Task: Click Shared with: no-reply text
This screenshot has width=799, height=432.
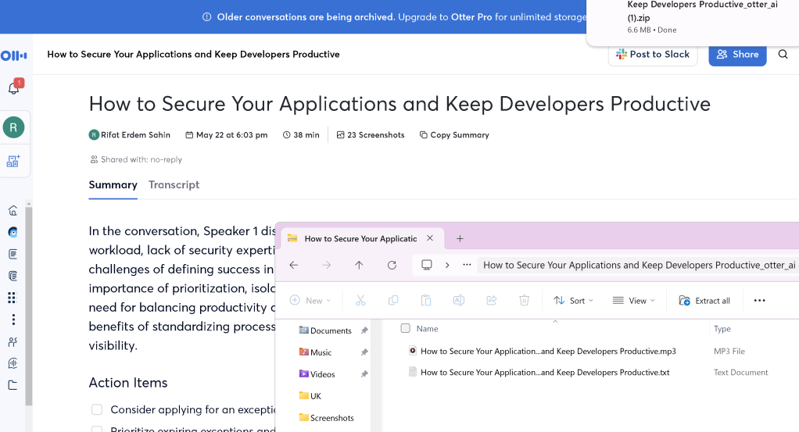Action: tap(136, 159)
